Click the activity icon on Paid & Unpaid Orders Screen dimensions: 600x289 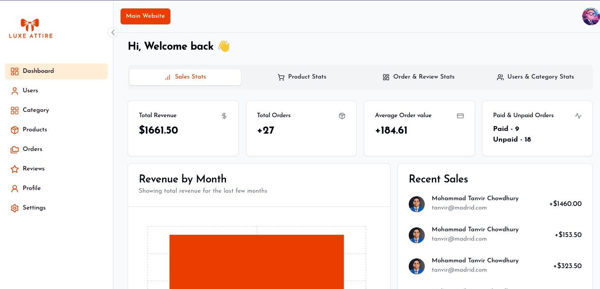(x=578, y=116)
